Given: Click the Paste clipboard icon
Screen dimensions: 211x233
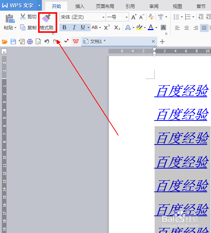Looking at the screenshot, I should coord(10,19).
